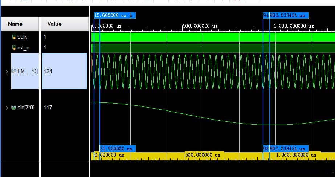Select the FM_...:0] signal name
The height and width of the screenshot is (177, 335).
tap(28, 71)
